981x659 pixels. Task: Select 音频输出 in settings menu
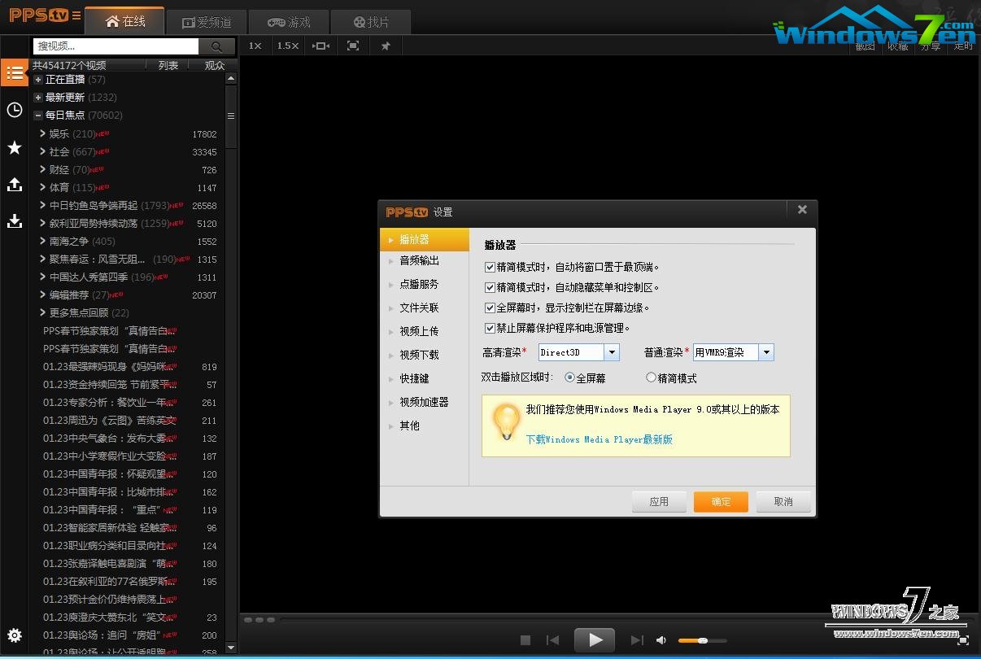tap(419, 260)
